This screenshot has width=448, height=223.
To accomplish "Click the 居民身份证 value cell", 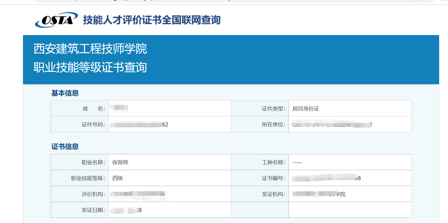I will coord(306,109).
